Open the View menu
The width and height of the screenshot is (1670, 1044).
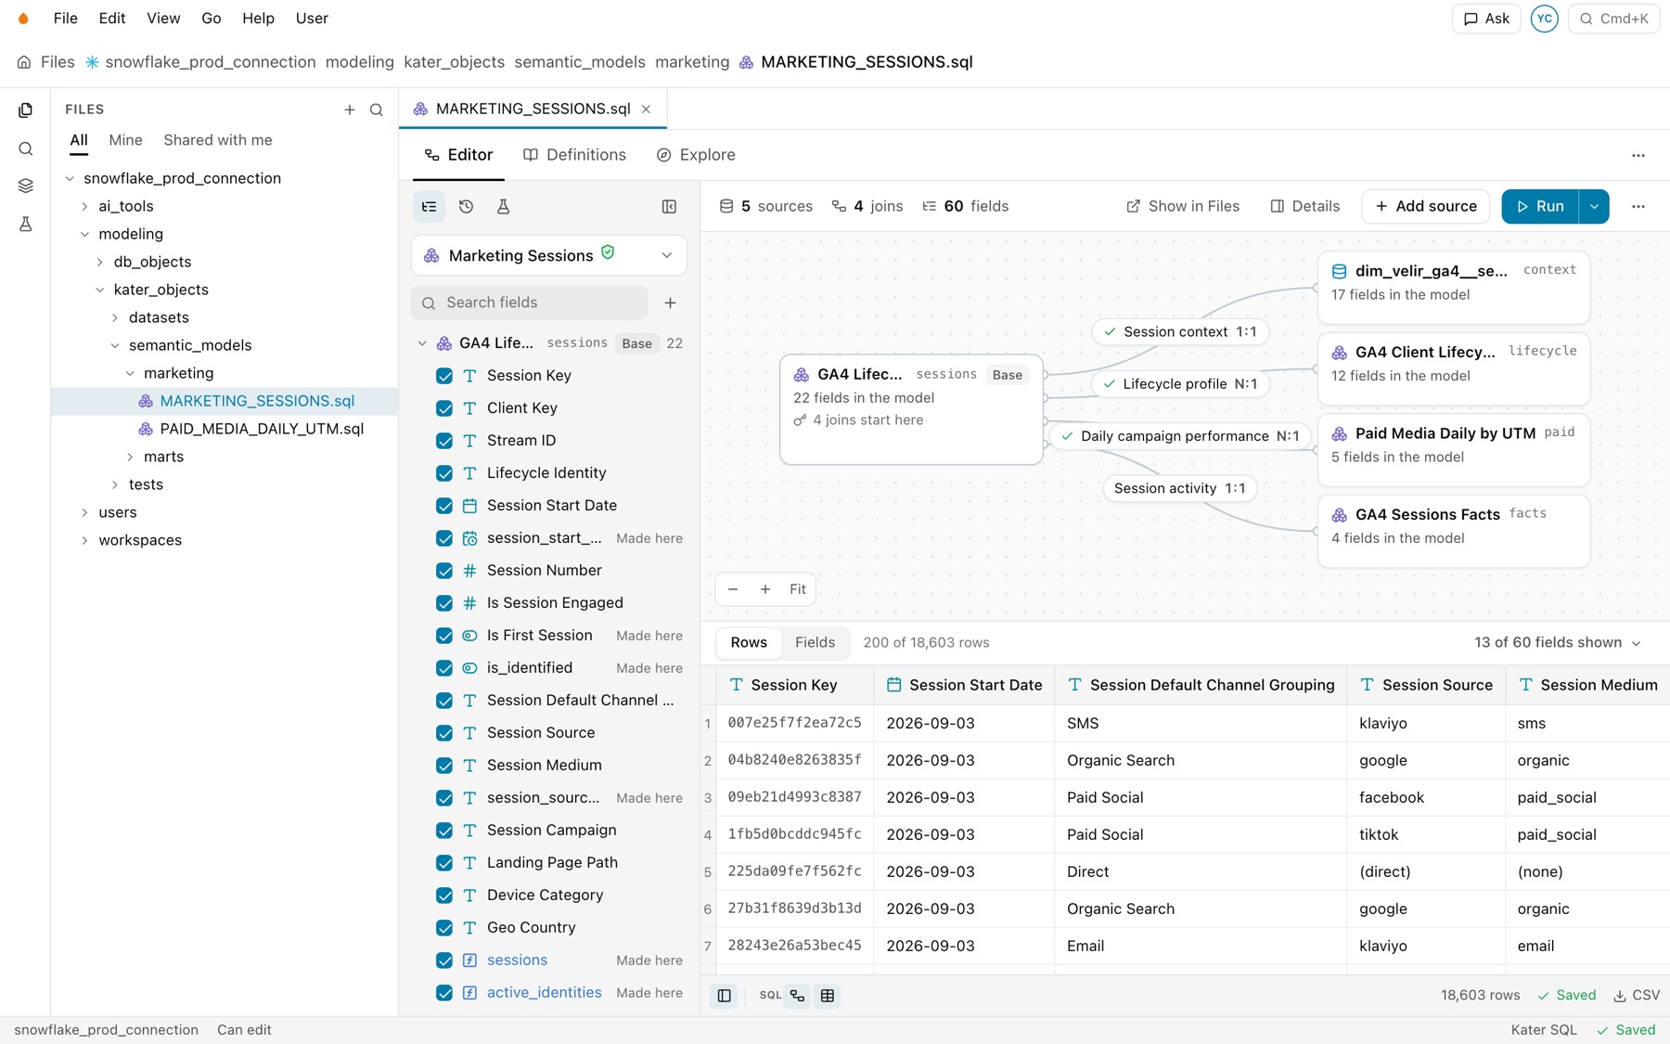coord(163,19)
